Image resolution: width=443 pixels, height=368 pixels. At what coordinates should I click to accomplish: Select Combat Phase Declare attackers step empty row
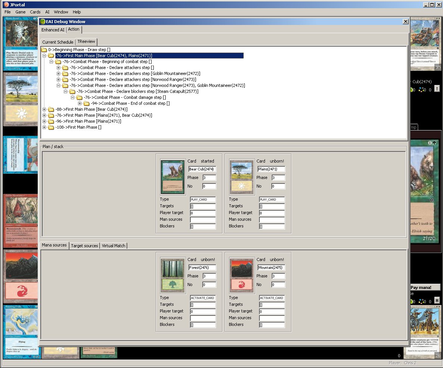tap(112, 67)
